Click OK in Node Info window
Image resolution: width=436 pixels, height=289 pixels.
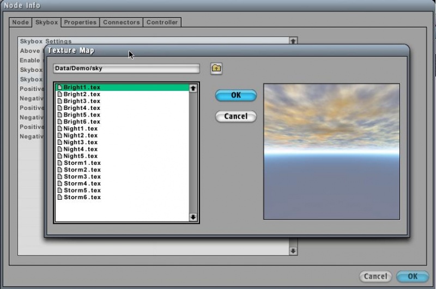coord(412,276)
